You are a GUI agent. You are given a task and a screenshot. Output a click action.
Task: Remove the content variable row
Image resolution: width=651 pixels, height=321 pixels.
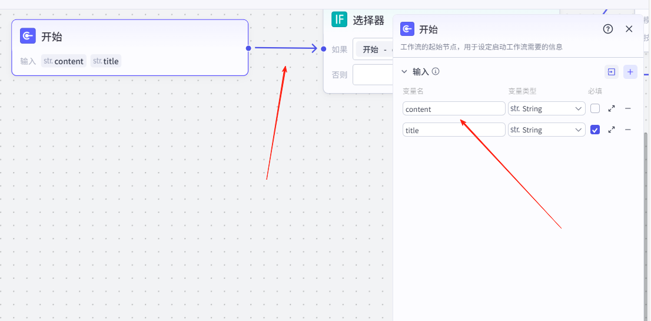(628, 109)
